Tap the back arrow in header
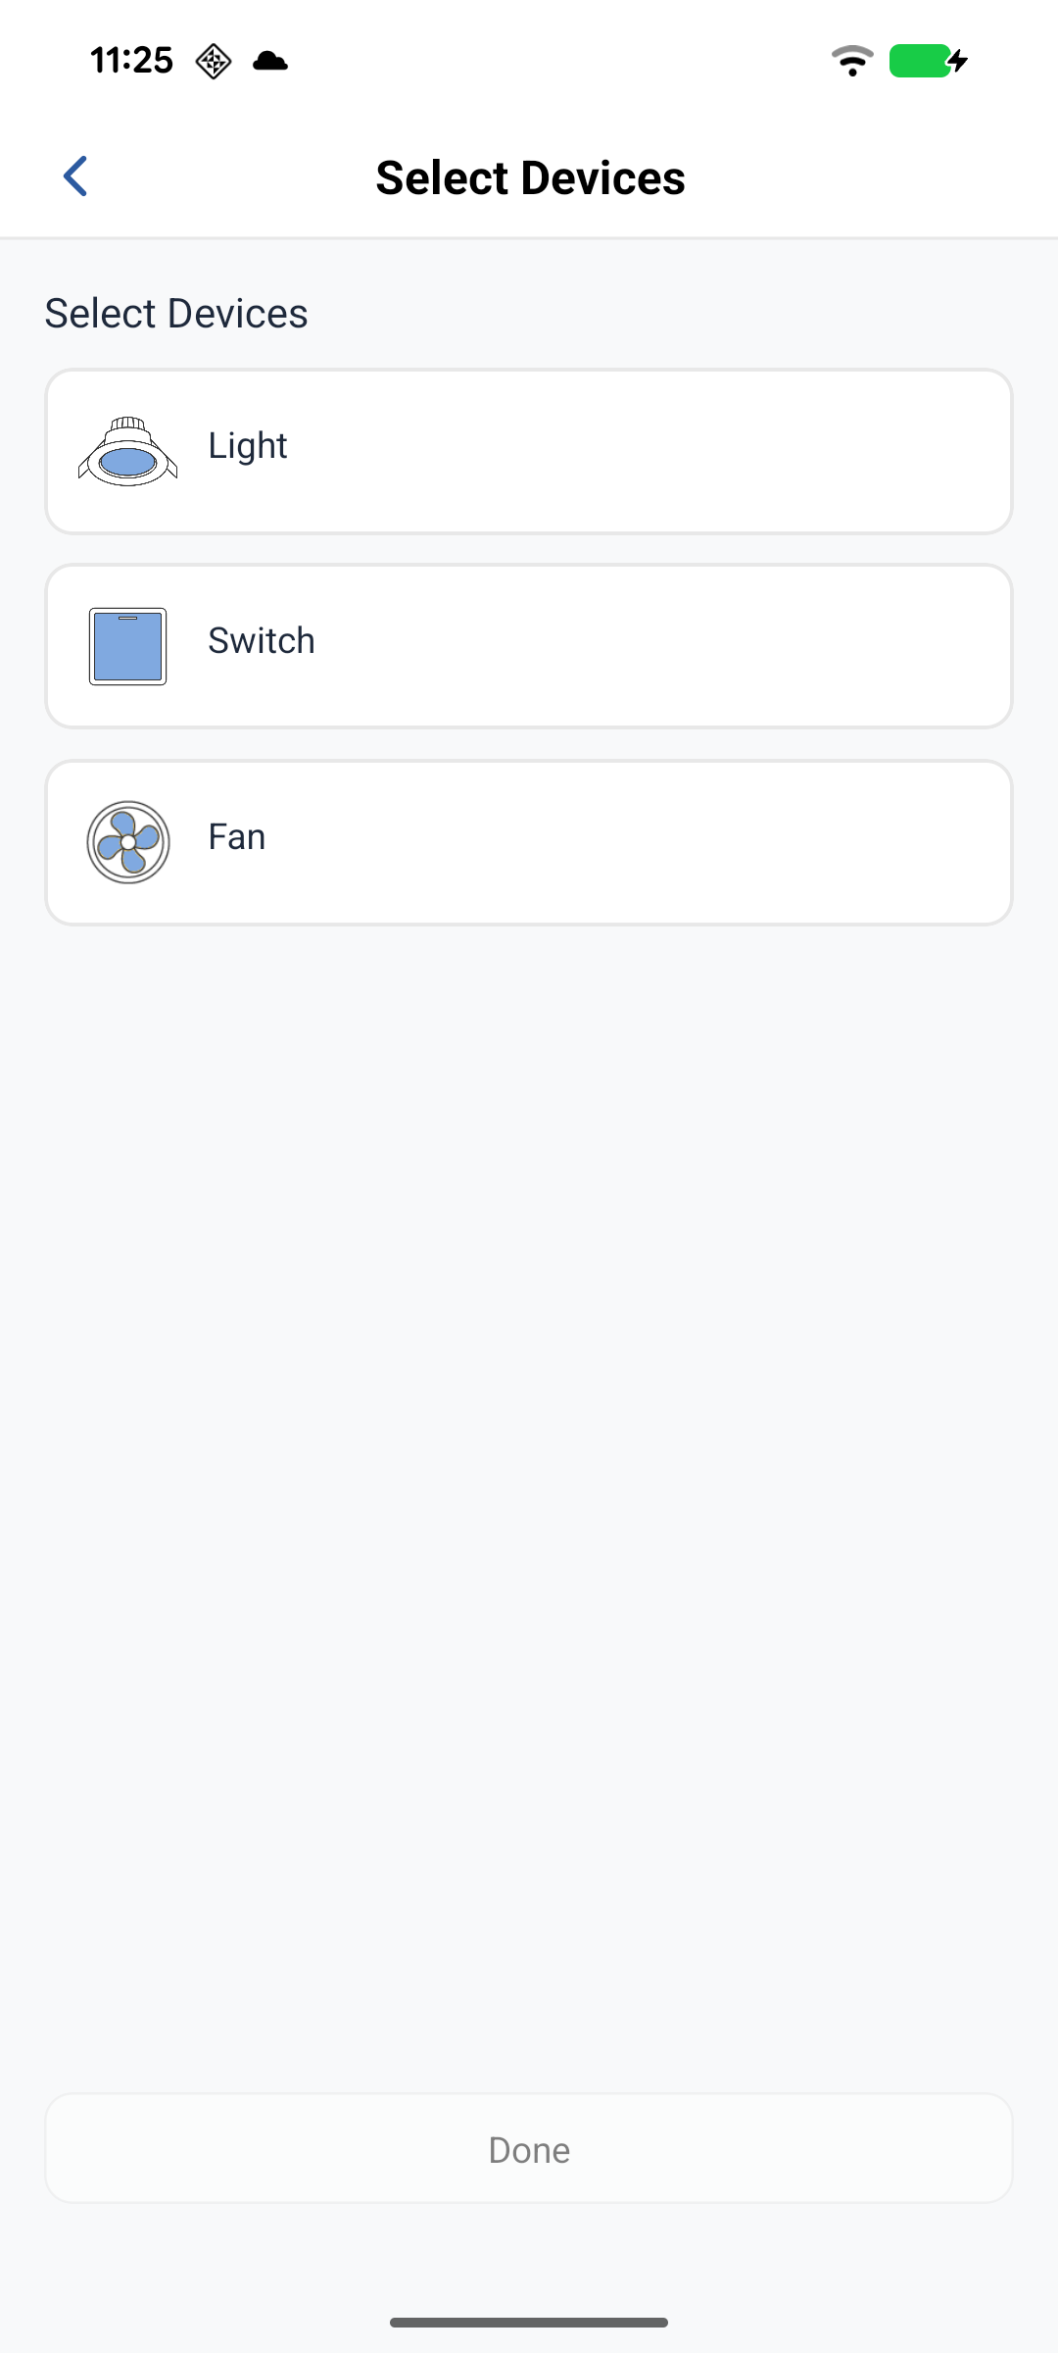Screen dimensions: 1058x2353 75,176
